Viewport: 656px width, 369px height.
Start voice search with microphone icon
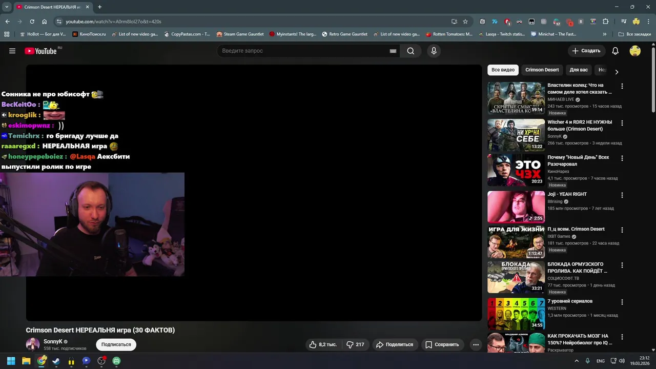point(434,51)
